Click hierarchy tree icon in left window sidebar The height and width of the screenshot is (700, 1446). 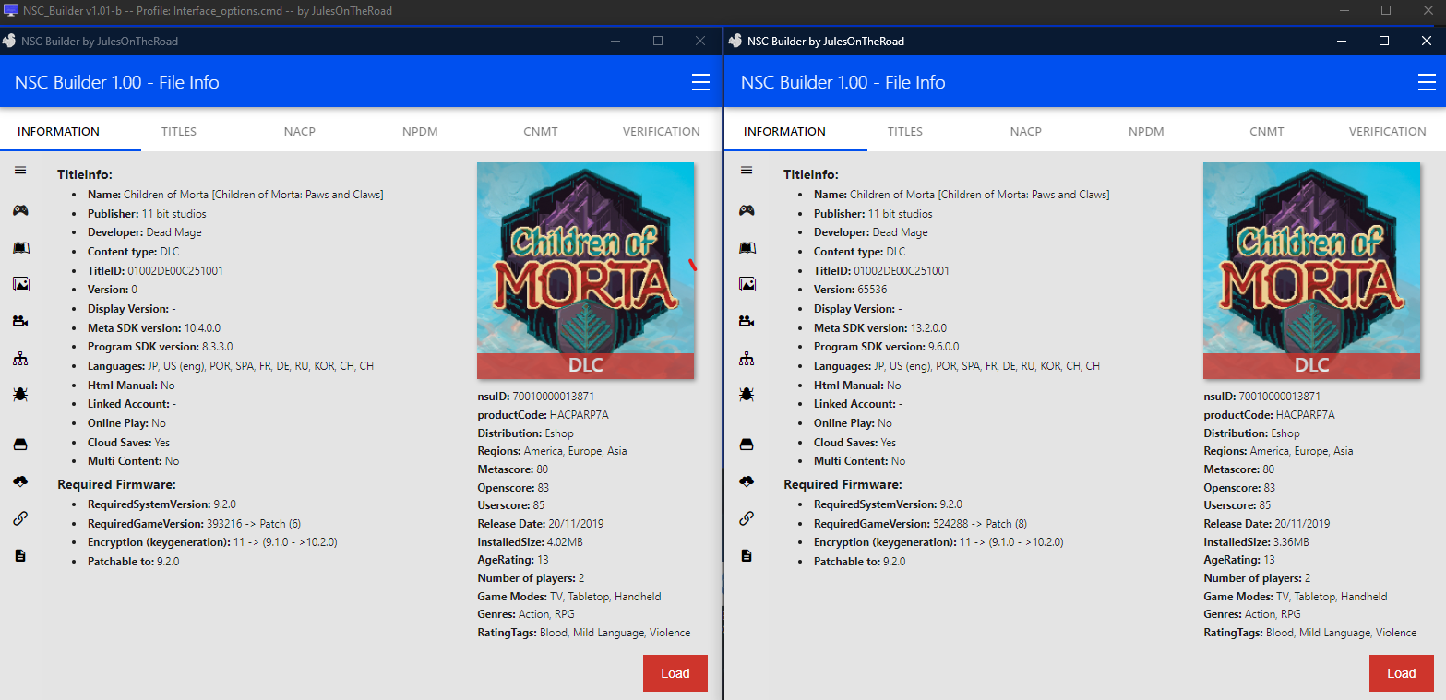pyautogui.click(x=20, y=359)
